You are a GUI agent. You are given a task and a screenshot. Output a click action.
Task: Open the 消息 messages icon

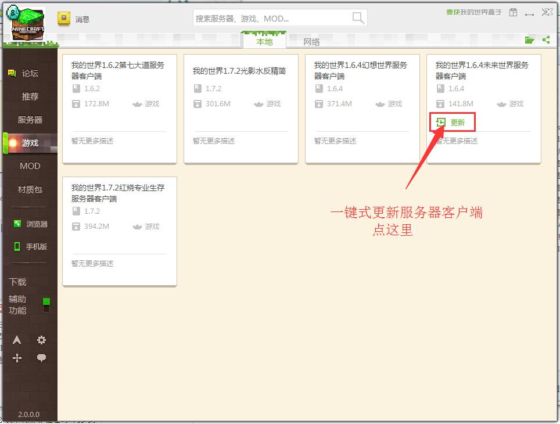click(64, 18)
